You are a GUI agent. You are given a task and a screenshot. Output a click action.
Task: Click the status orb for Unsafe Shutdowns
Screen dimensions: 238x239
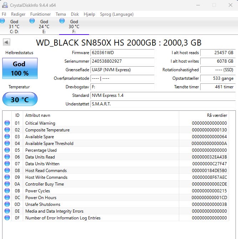click(x=7, y=204)
